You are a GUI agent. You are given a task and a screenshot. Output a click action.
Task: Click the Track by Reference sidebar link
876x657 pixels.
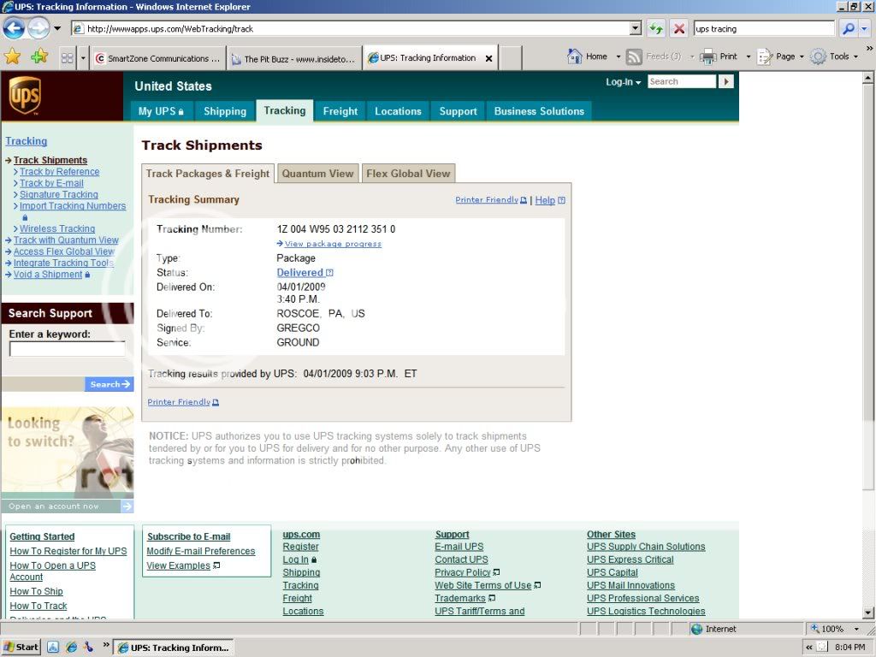click(60, 171)
